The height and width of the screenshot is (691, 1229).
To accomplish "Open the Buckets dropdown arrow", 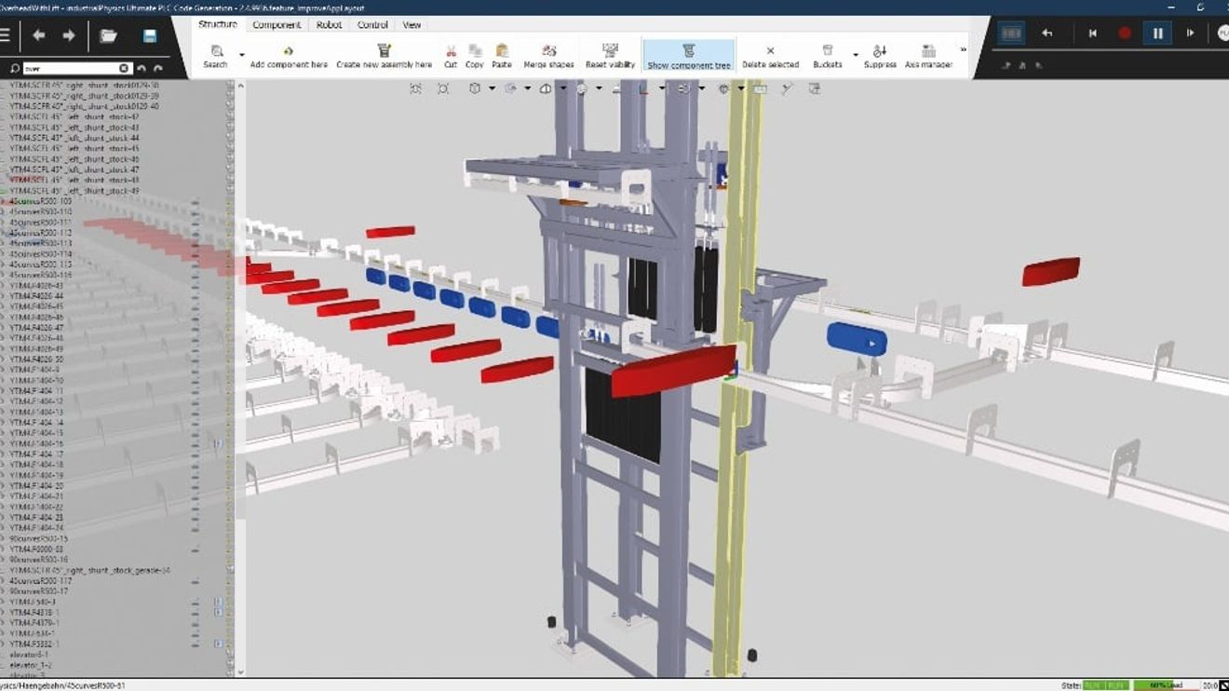I will coord(856,55).
